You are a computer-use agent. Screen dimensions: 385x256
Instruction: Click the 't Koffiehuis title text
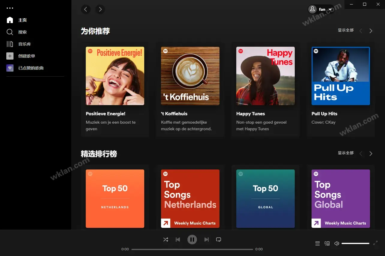pyautogui.click(x=174, y=114)
